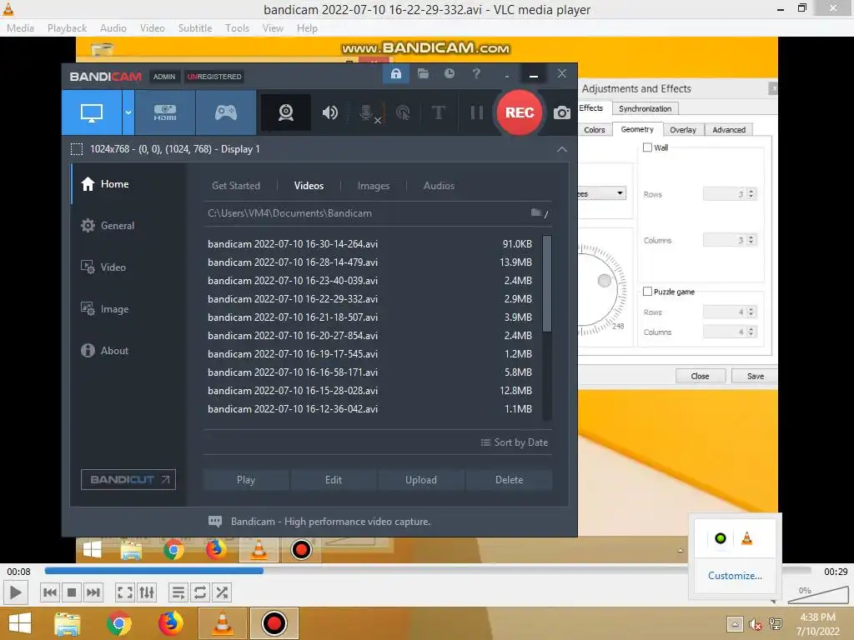Click Upload button in Bandicam
Image resolution: width=854 pixels, height=640 pixels.
click(x=421, y=480)
